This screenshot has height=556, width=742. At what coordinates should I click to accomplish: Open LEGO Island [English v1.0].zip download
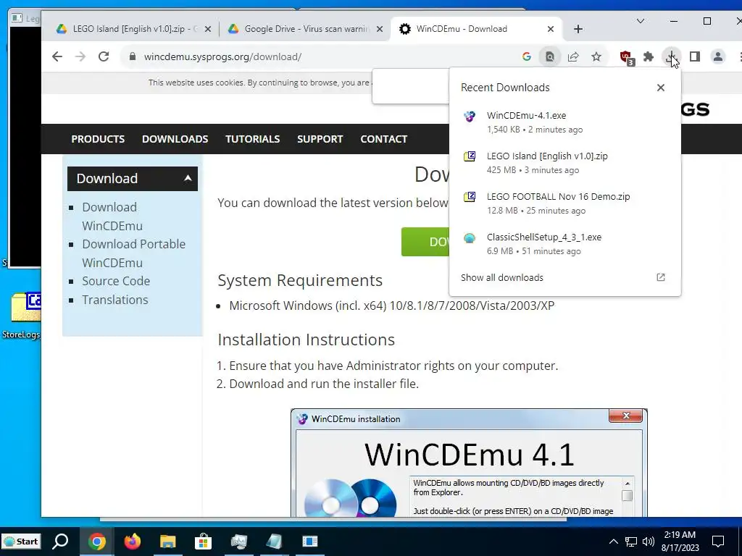[x=564, y=163]
